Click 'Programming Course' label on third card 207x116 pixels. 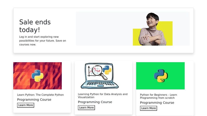[157, 103]
